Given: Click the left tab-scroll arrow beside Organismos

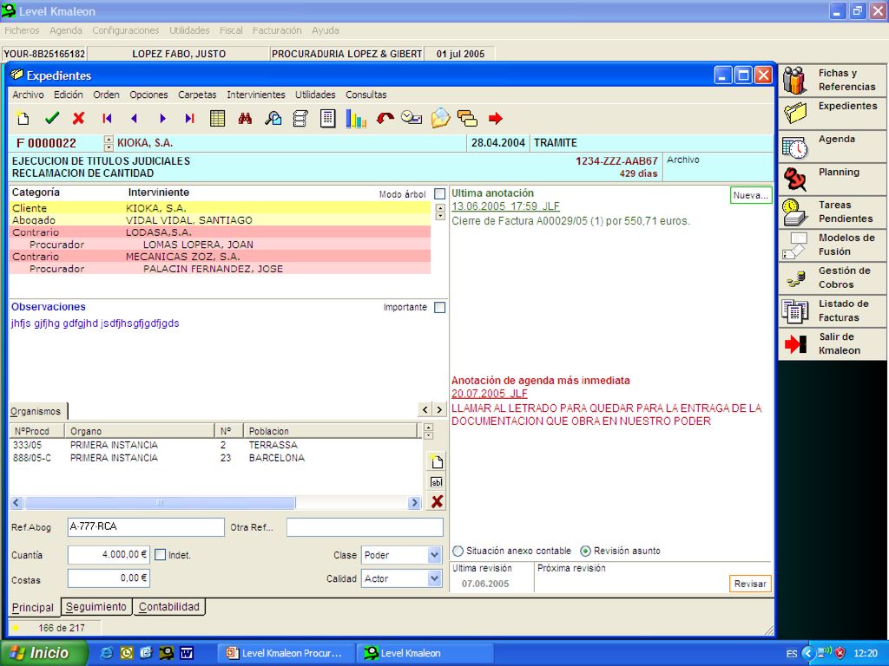Looking at the screenshot, I should pos(425,409).
